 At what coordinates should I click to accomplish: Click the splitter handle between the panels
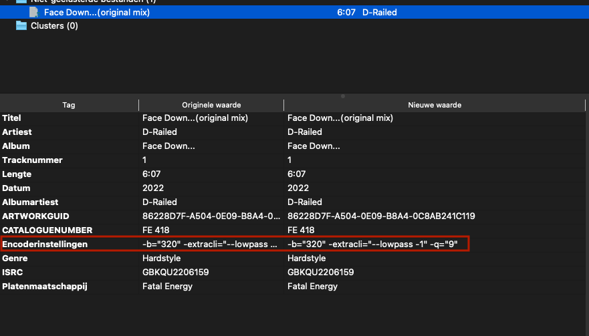pyautogui.click(x=343, y=96)
